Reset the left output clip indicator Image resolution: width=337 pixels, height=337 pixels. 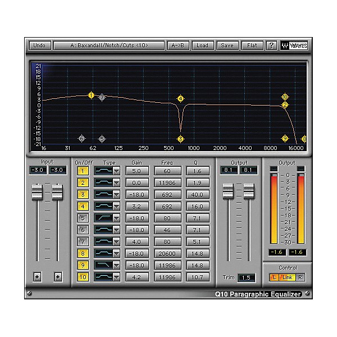pyautogui.click(x=274, y=168)
